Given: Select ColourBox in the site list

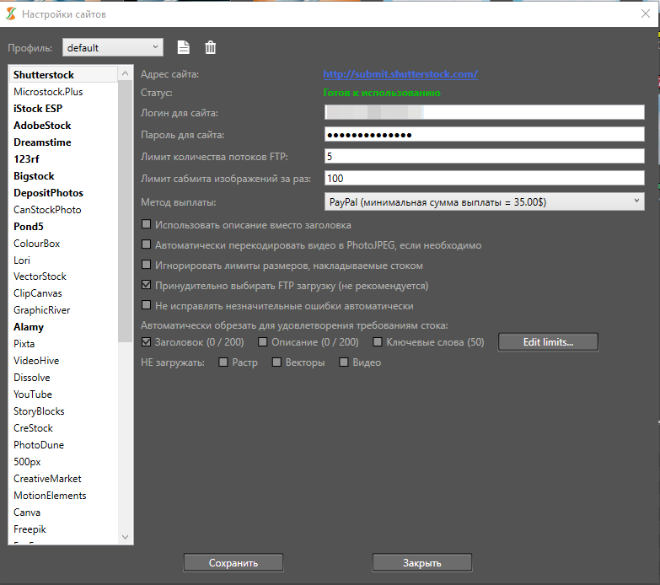Looking at the screenshot, I should click(63, 244).
